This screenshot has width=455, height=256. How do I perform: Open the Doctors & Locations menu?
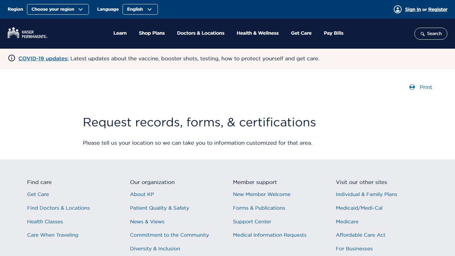click(201, 33)
